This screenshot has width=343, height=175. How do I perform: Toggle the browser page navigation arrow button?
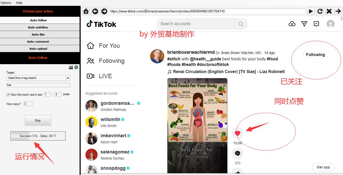click(x=338, y=11)
